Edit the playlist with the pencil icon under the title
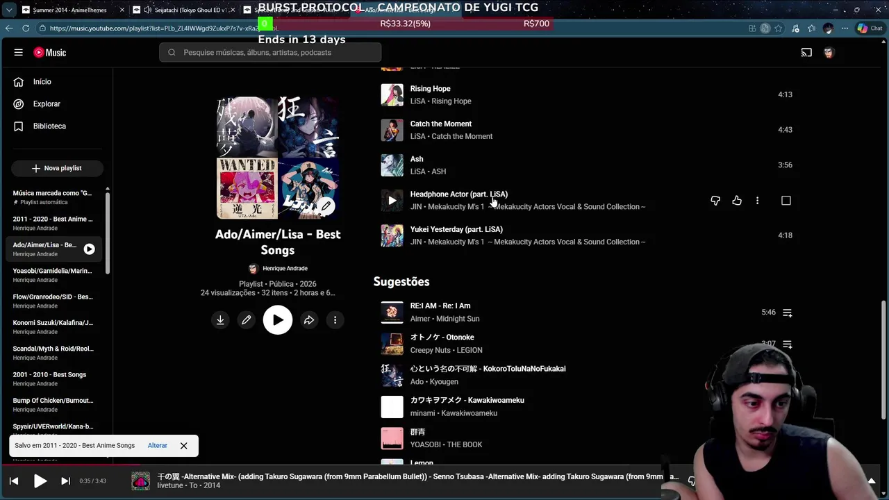This screenshot has width=889, height=500. 246,320
